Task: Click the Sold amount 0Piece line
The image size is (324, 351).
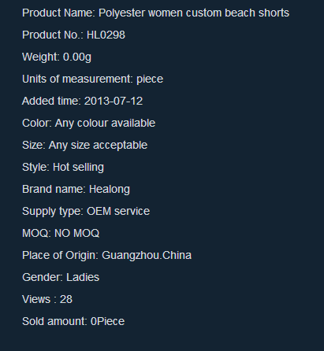Action: 73,321
